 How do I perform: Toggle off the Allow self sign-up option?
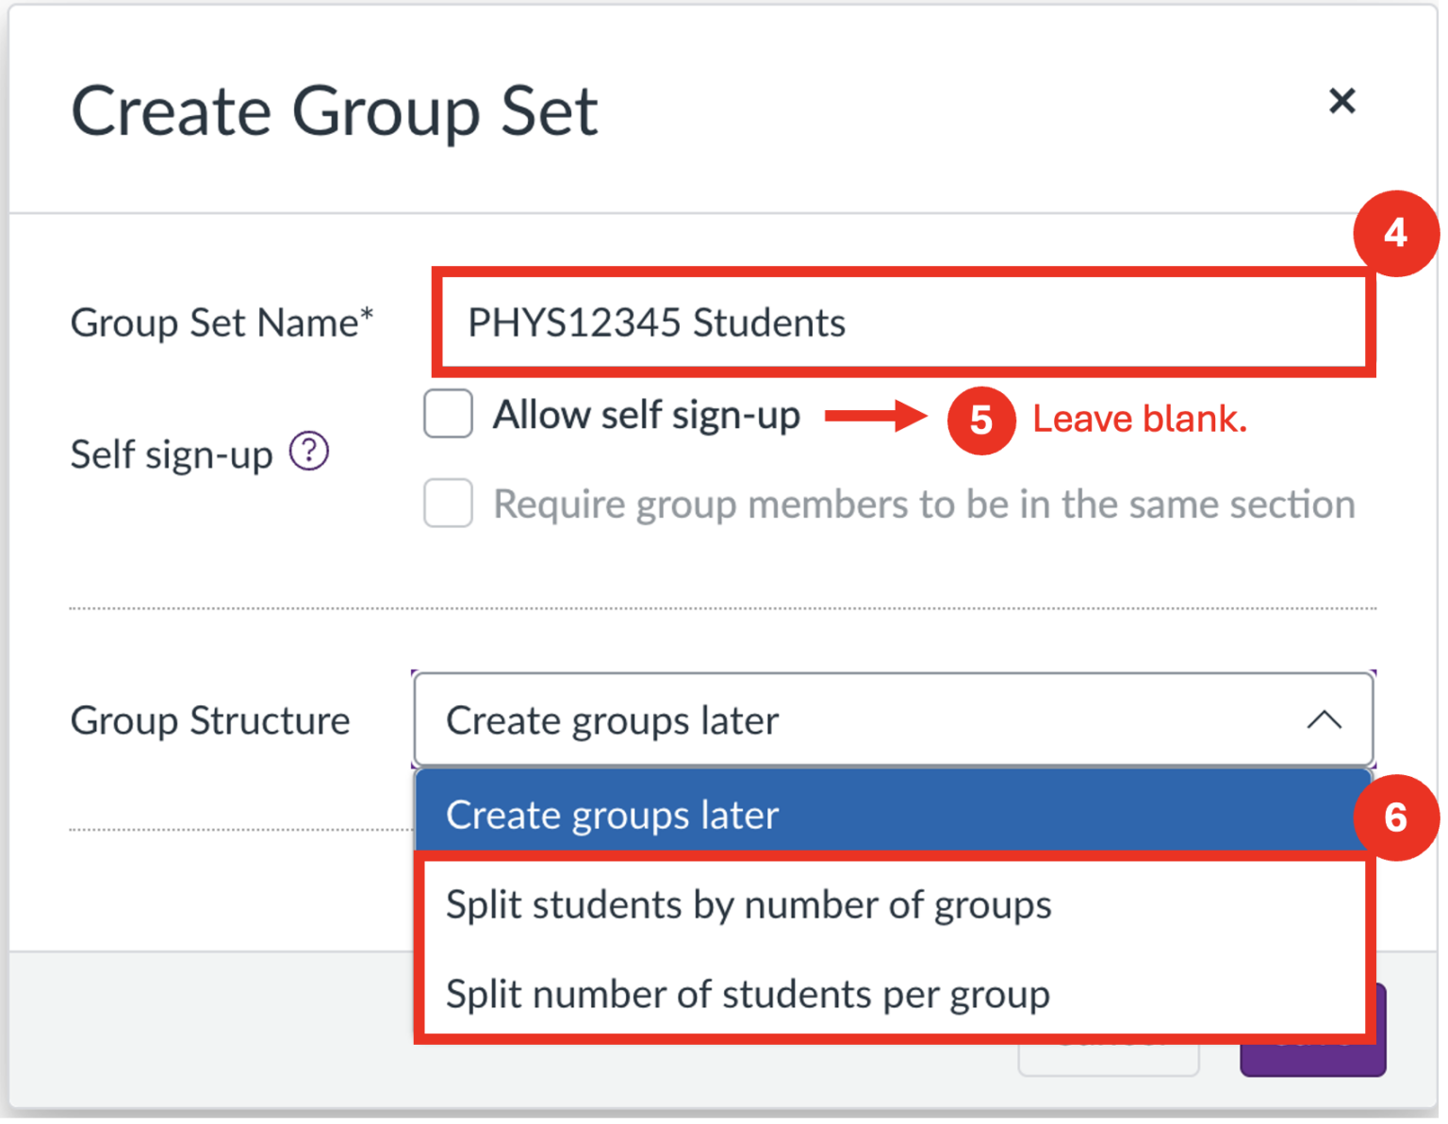(x=448, y=413)
